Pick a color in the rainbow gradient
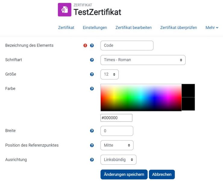This screenshot has width=223, height=181. click(141, 98)
